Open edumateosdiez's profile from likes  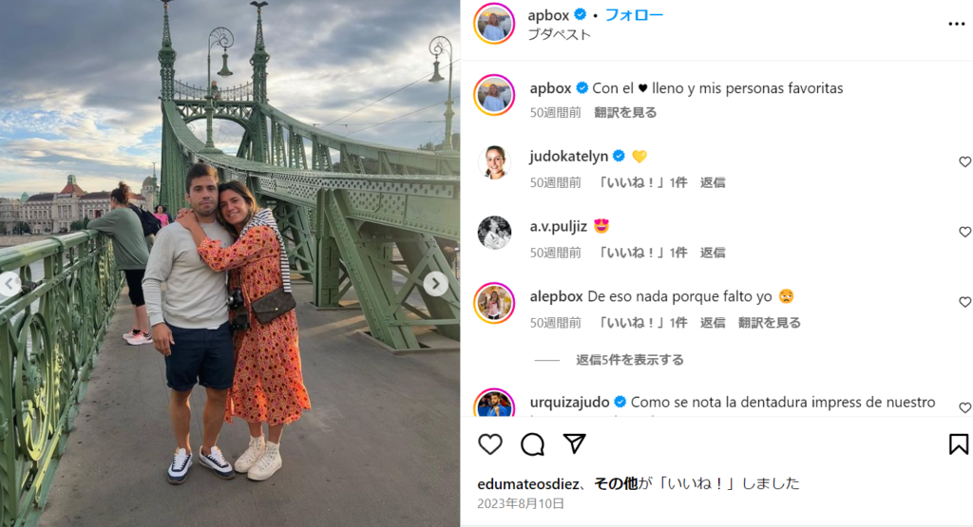point(528,483)
